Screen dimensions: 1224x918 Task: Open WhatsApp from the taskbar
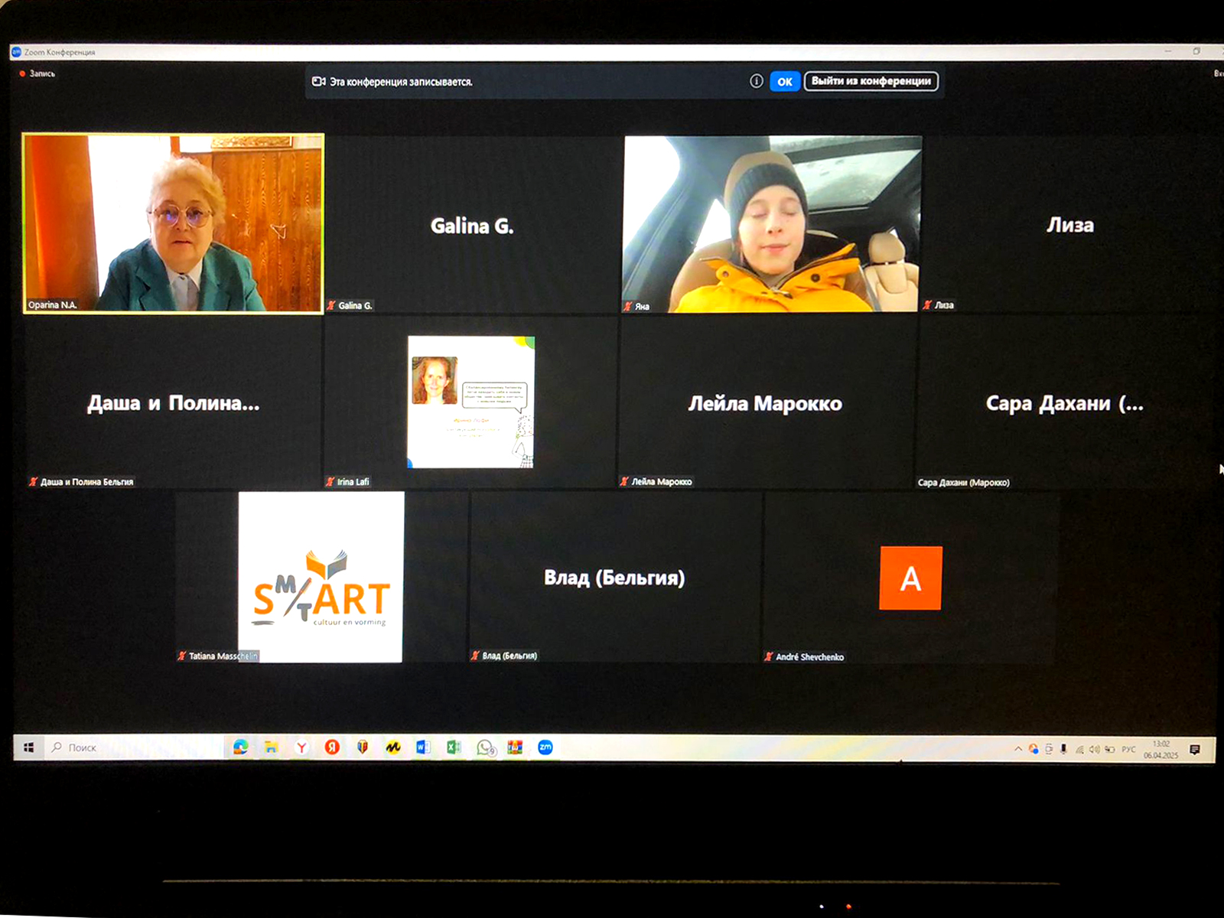pyautogui.click(x=485, y=747)
